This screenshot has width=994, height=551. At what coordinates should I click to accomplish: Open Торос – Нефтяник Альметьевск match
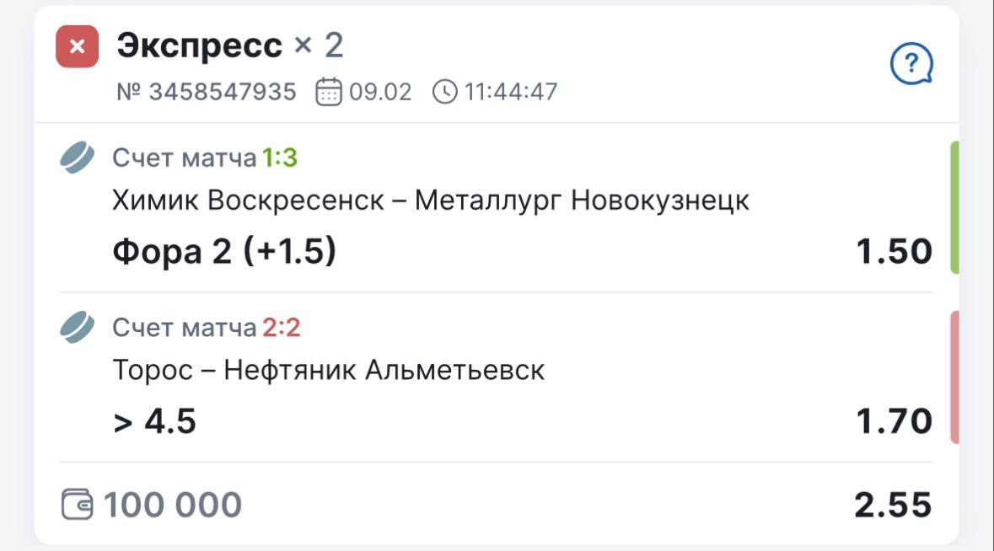pos(328,370)
